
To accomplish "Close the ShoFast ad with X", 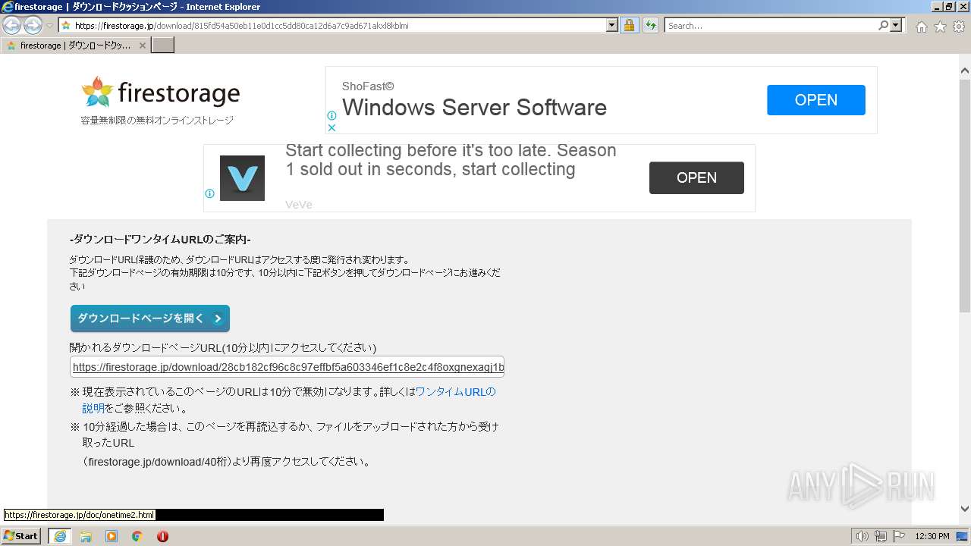I will click(x=332, y=128).
